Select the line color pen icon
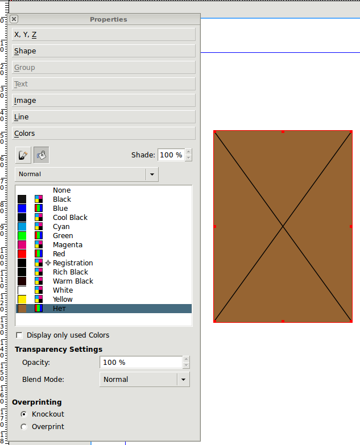 point(23,155)
